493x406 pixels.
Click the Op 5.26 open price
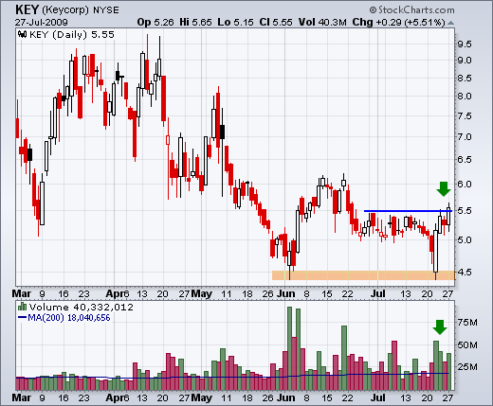[155, 23]
